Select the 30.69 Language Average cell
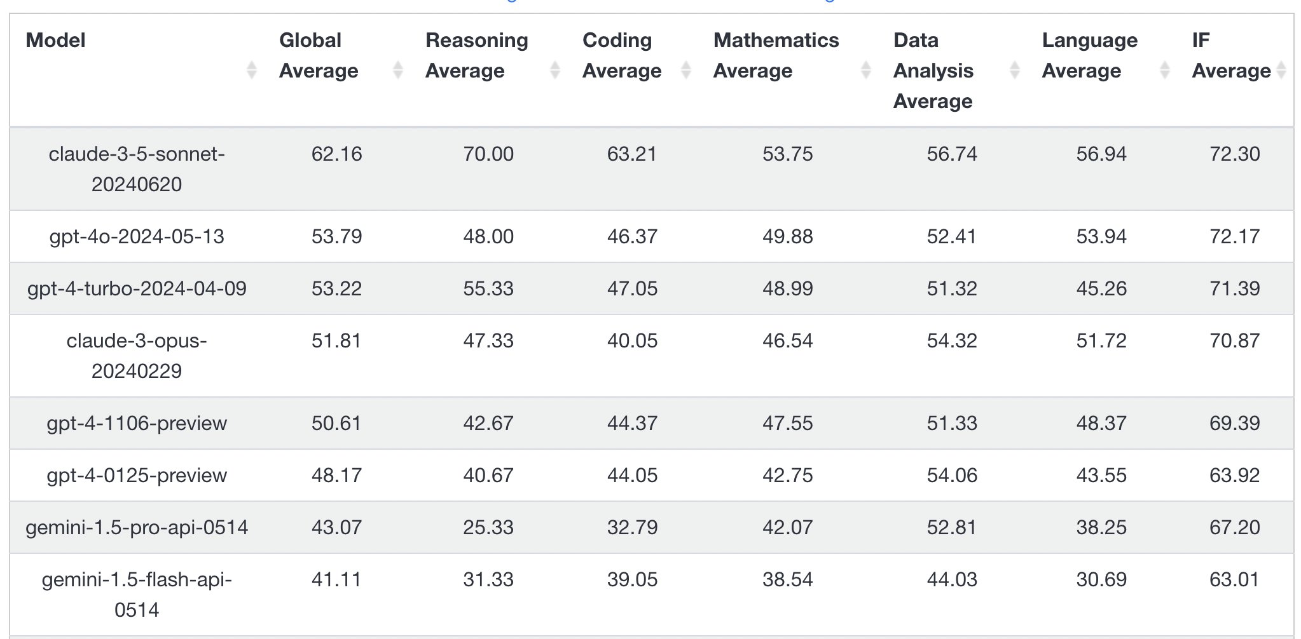1301x639 pixels. pos(1101,580)
